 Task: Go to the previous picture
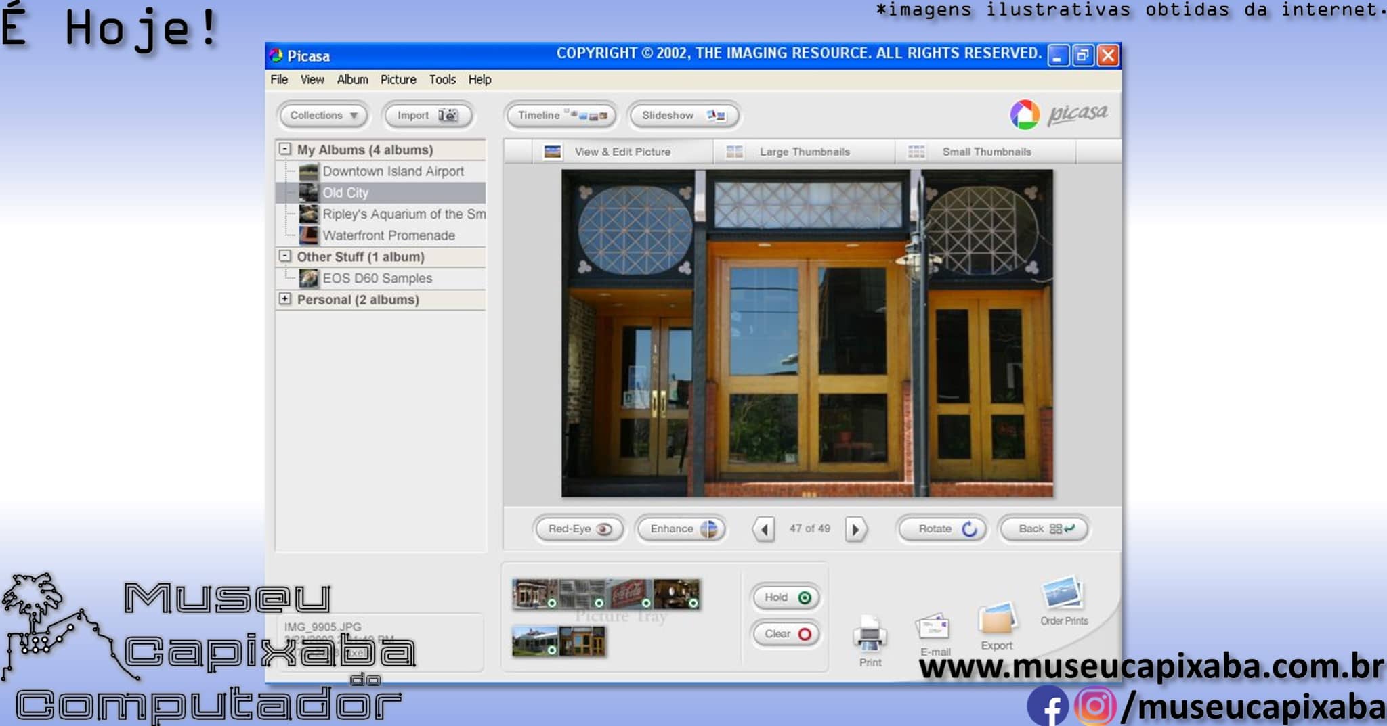[764, 529]
